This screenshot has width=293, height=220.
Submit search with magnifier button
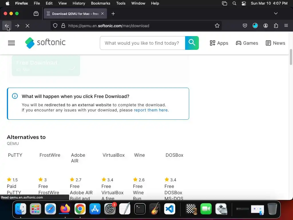pyautogui.click(x=192, y=43)
